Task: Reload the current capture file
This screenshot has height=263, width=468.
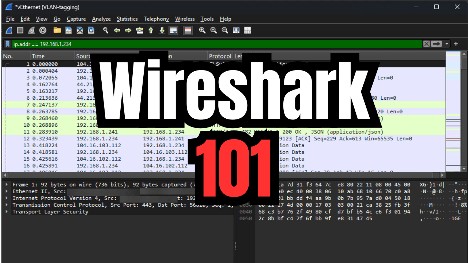Action: click(91, 30)
